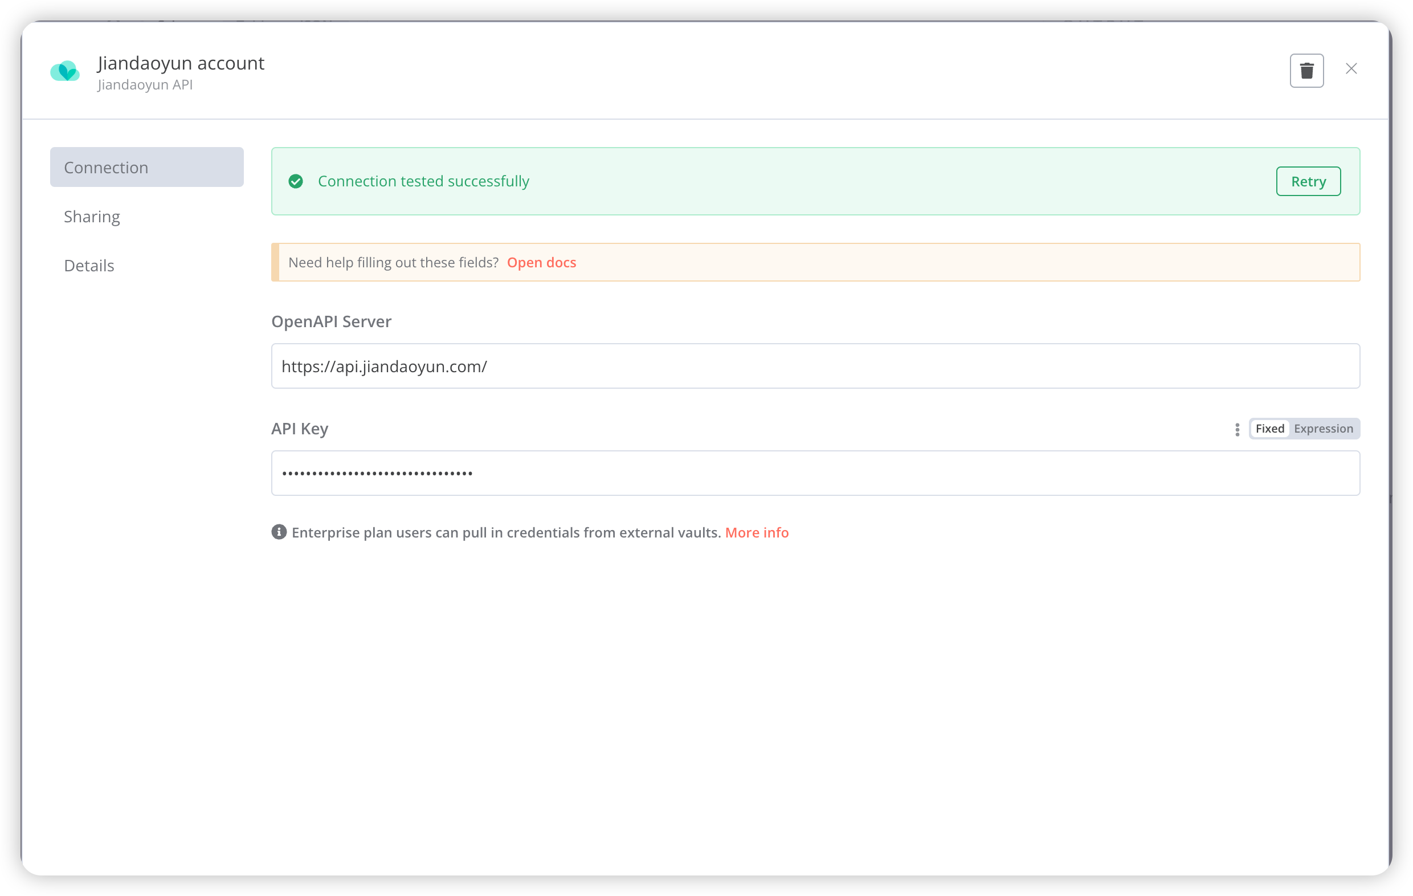Image resolution: width=1413 pixels, height=896 pixels.
Task: Click the OpenAPI Server field label
Action: 331,321
